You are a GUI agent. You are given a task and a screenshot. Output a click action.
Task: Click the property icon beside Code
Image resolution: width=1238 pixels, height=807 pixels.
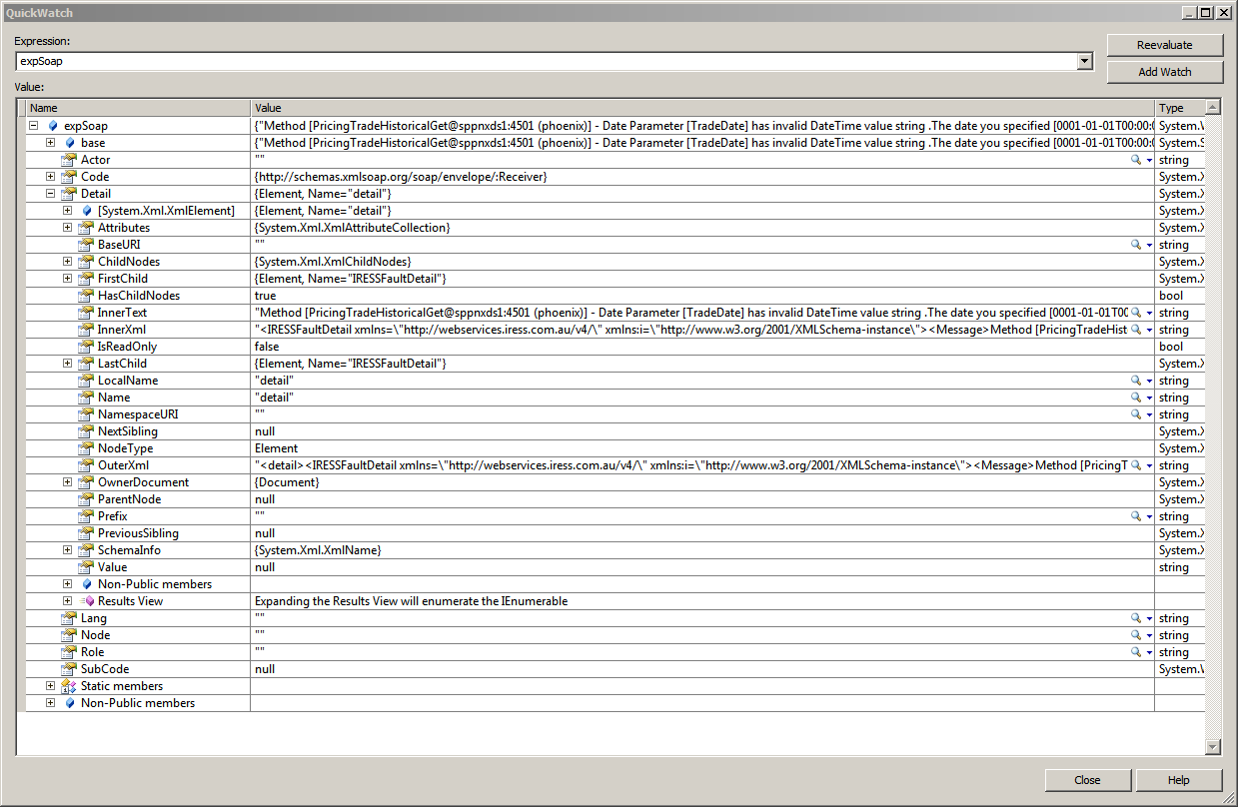click(69, 177)
